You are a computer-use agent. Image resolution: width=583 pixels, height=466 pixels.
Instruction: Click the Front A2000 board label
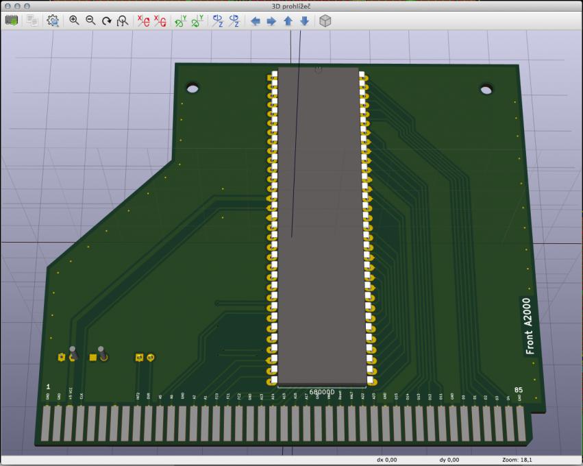(x=528, y=326)
